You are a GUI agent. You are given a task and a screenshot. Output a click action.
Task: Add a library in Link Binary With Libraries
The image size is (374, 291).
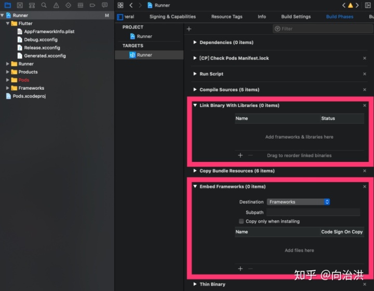[240, 155]
